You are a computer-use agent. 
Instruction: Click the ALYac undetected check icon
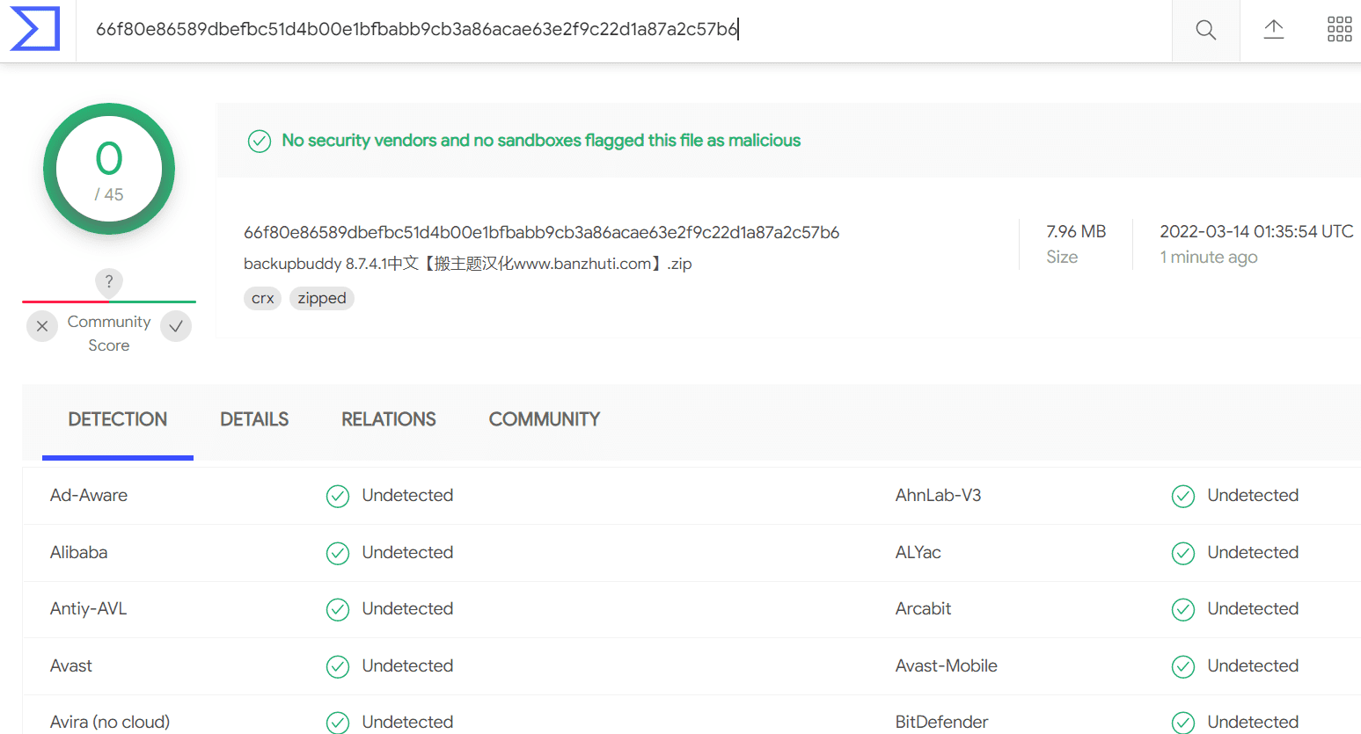(1183, 553)
